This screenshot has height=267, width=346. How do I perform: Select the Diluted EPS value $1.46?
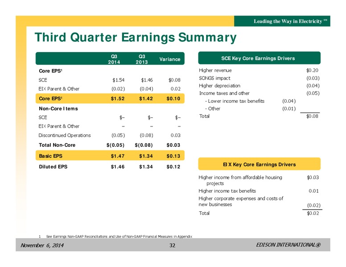click(x=118, y=167)
